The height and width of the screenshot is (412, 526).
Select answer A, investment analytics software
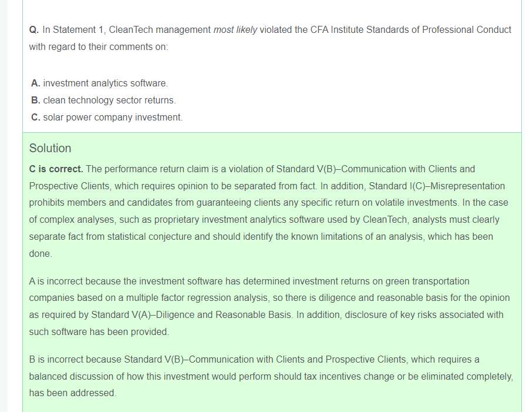100,83
